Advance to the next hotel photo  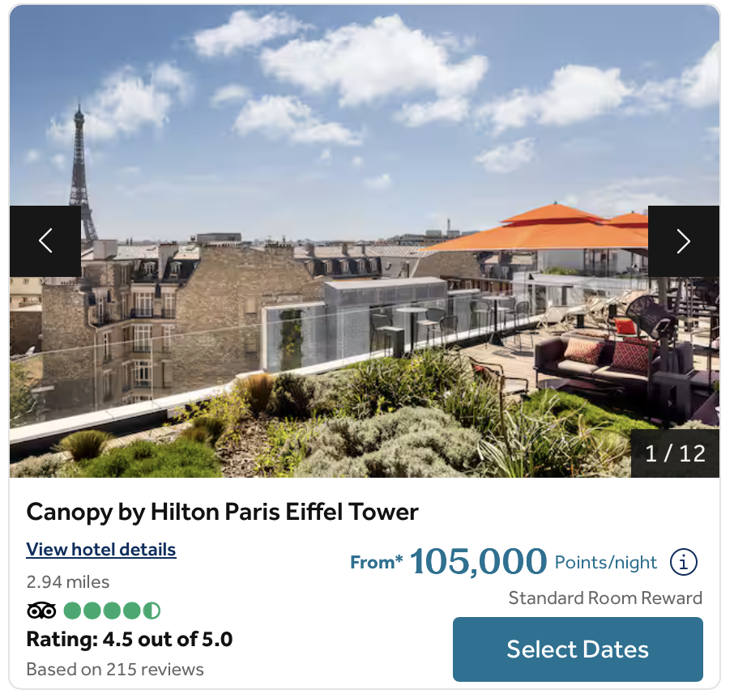click(x=684, y=241)
